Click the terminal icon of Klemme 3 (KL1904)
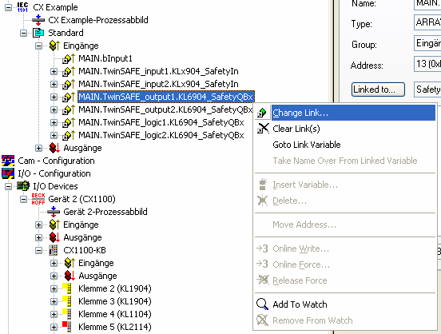Image resolution: width=441 pixels, height=334 pixels. (x=67, y=301)
